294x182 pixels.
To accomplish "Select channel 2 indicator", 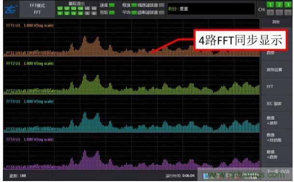I will pyautogui.click(x=279, y=5).
